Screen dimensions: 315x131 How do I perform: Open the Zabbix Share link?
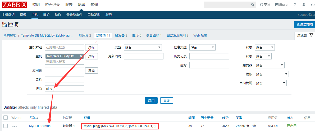coord(281,5)
